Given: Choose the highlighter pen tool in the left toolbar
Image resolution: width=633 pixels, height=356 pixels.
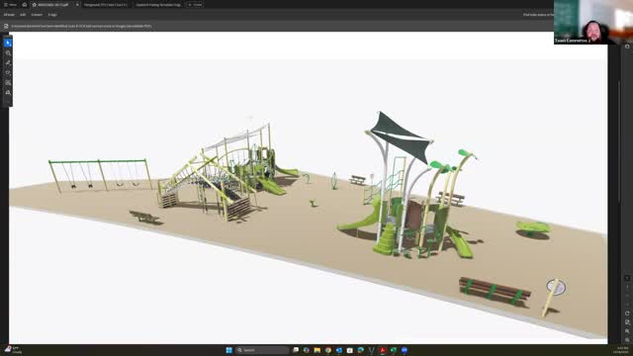Looking at the screenshot, I should pos(8,63).
